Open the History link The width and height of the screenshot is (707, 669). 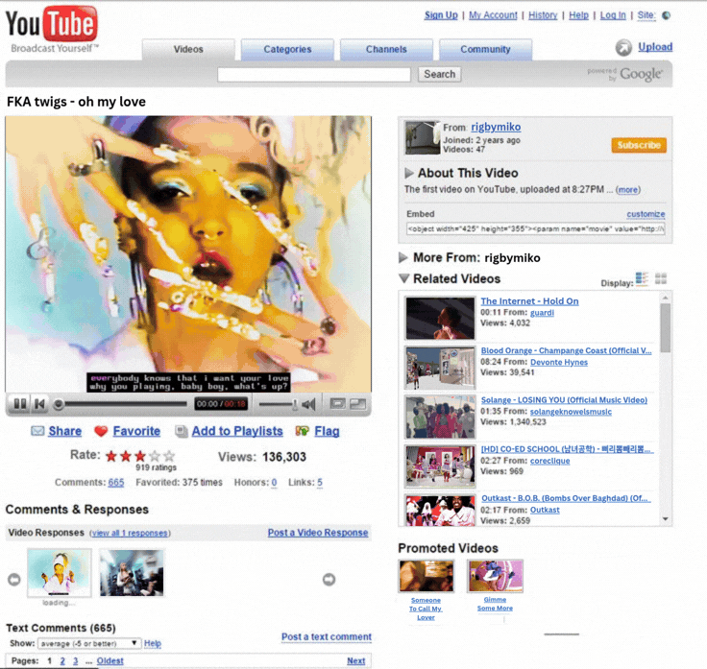point(543,15)
